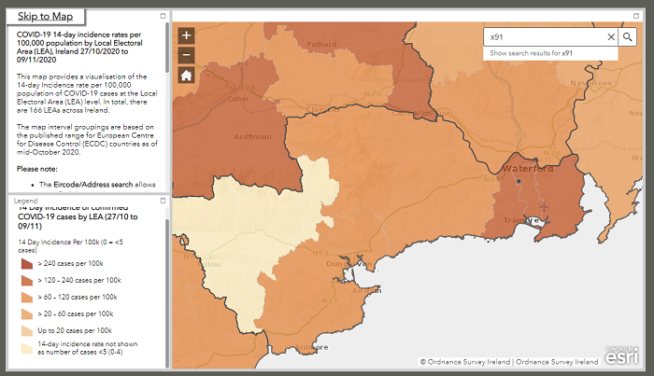Click the Up to 20 cases swatch
The image size is (654, 376).
(x=26, y=330)
